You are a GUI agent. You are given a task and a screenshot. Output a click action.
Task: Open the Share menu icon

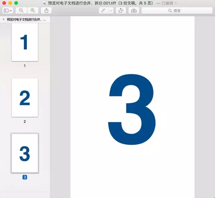46,10
